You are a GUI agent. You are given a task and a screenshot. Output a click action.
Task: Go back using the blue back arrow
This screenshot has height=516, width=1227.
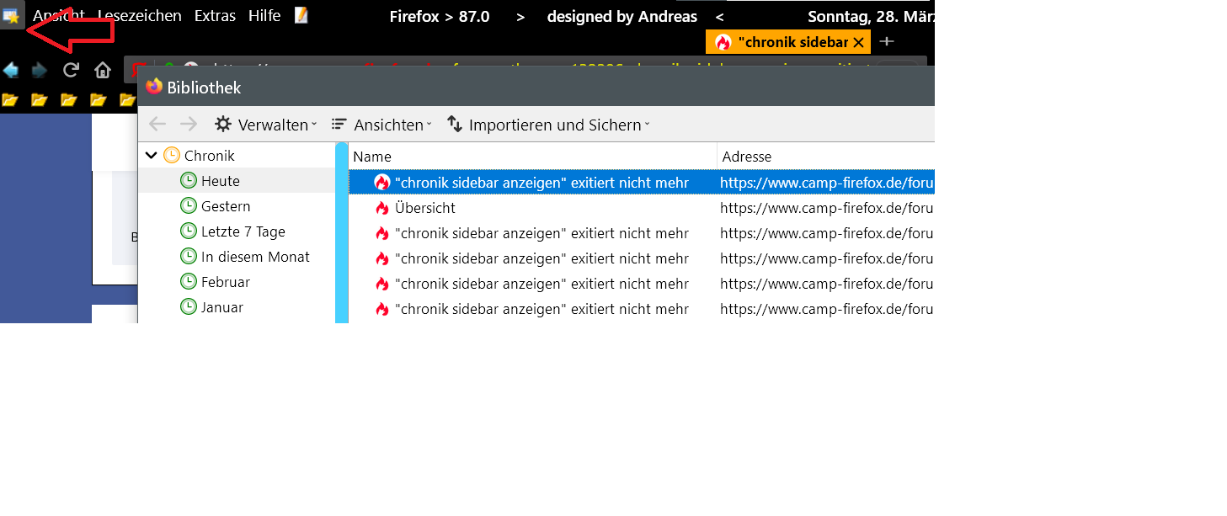12,71
